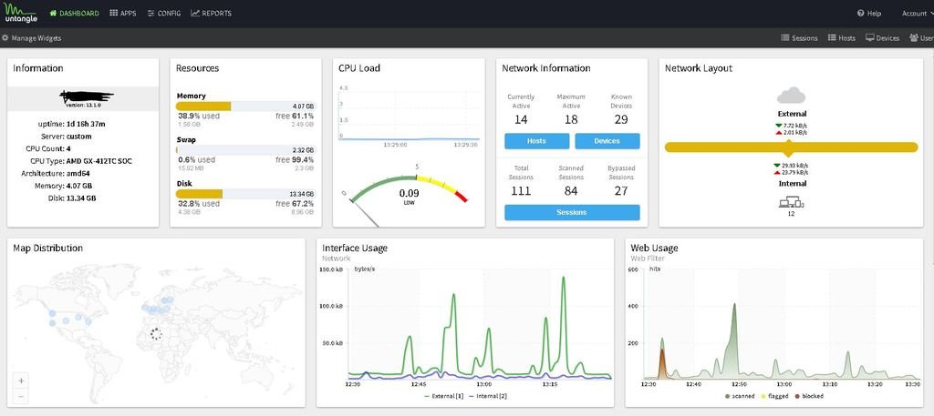Screen dimensions: 934x416
Task: Click the Devices button in Network Information
Action: tap(607, 141)
